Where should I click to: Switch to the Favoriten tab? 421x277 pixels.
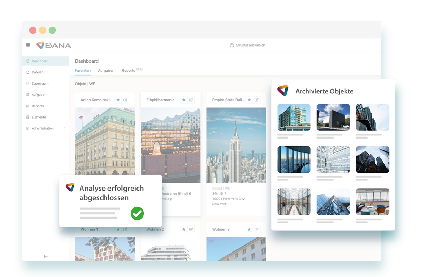(x=83, y=70)
